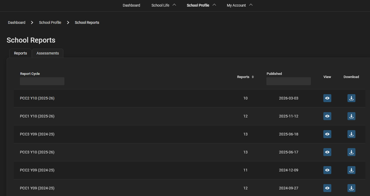Expand the School Life menu chevron
Image resolution: width=370 pixels, height=196 pixels.
pos(174,5)
